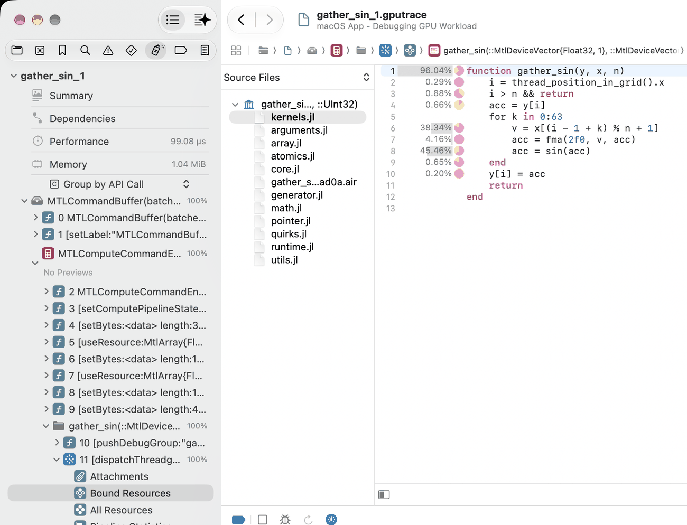Screen dimensions: 687x525
Task: Click the 45.46% pie indicator on line 8
Action: [x=459, y=151]
